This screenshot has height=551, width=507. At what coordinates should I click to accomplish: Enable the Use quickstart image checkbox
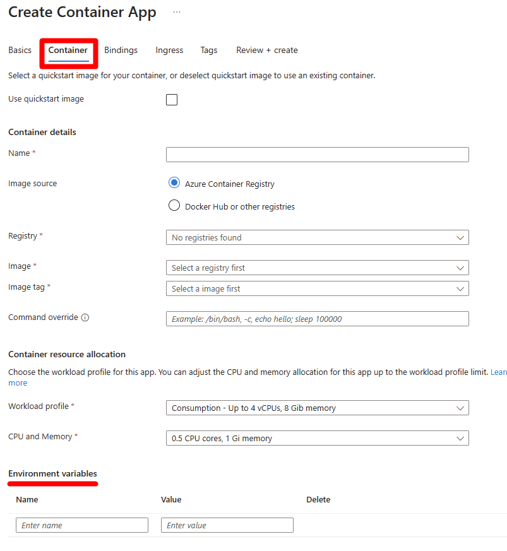tap(171, 99)
